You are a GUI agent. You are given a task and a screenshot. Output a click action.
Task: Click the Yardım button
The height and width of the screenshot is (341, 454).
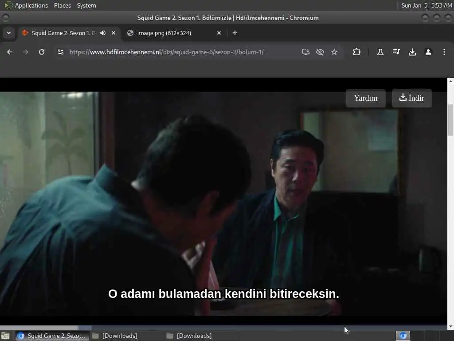click(x=366, y=98)
